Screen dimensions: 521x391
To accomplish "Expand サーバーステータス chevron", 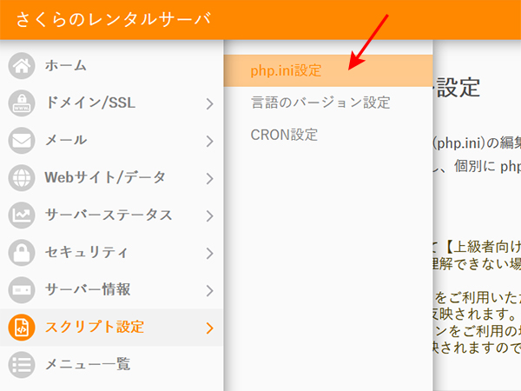I will coord(209,215).
